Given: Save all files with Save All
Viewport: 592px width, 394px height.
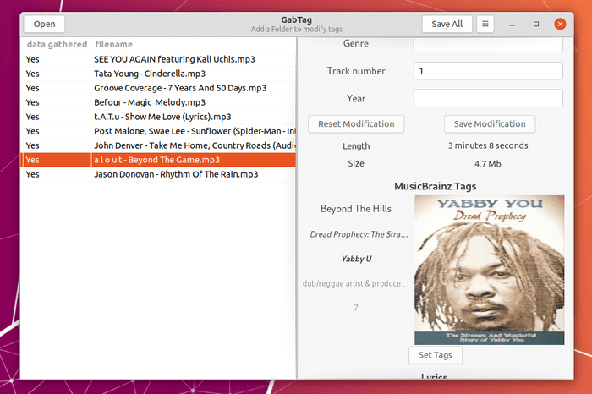Looking at the screenshot, I should tap(447, 24).
